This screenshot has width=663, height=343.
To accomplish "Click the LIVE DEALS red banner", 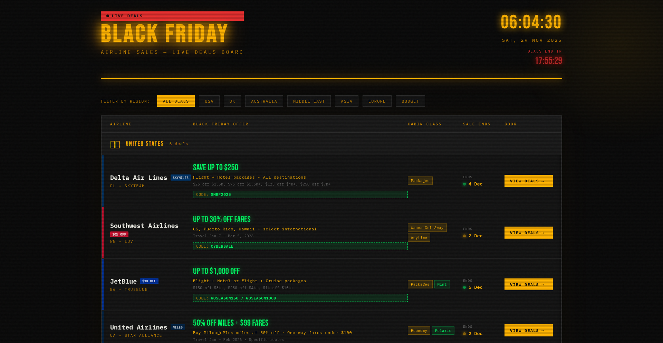I will coord(172,16).
